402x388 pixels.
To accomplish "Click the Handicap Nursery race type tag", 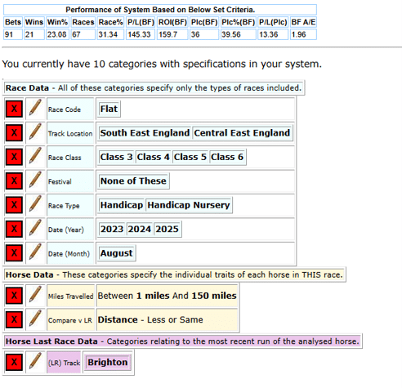I will [x=189, y=205].
